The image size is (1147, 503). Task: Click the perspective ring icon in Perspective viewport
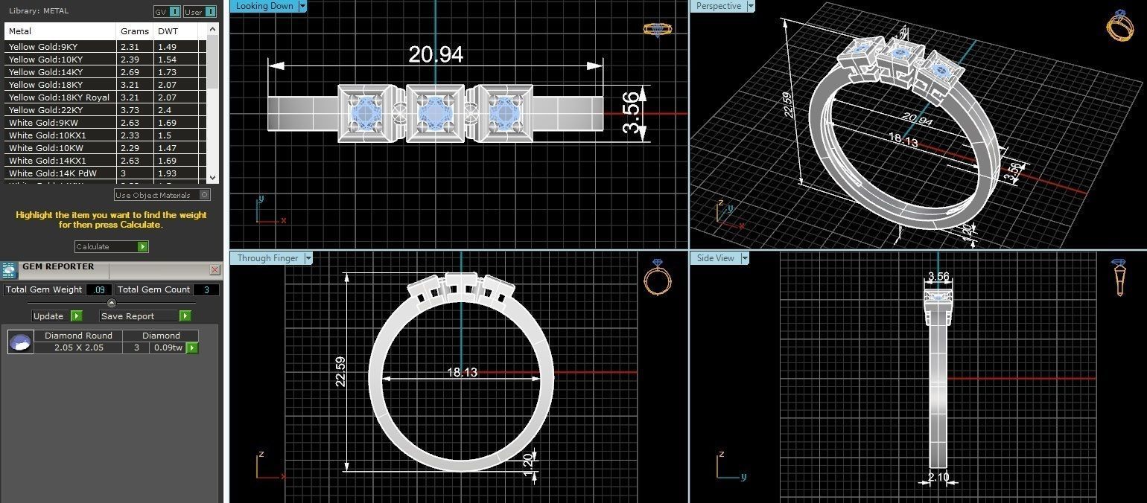pyautogui.click(x=1120, y=26)
